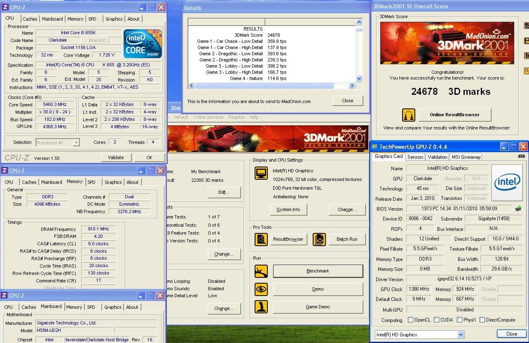Click the Batch Run documents icon
The image size is (529, 343).
(319, 239)
